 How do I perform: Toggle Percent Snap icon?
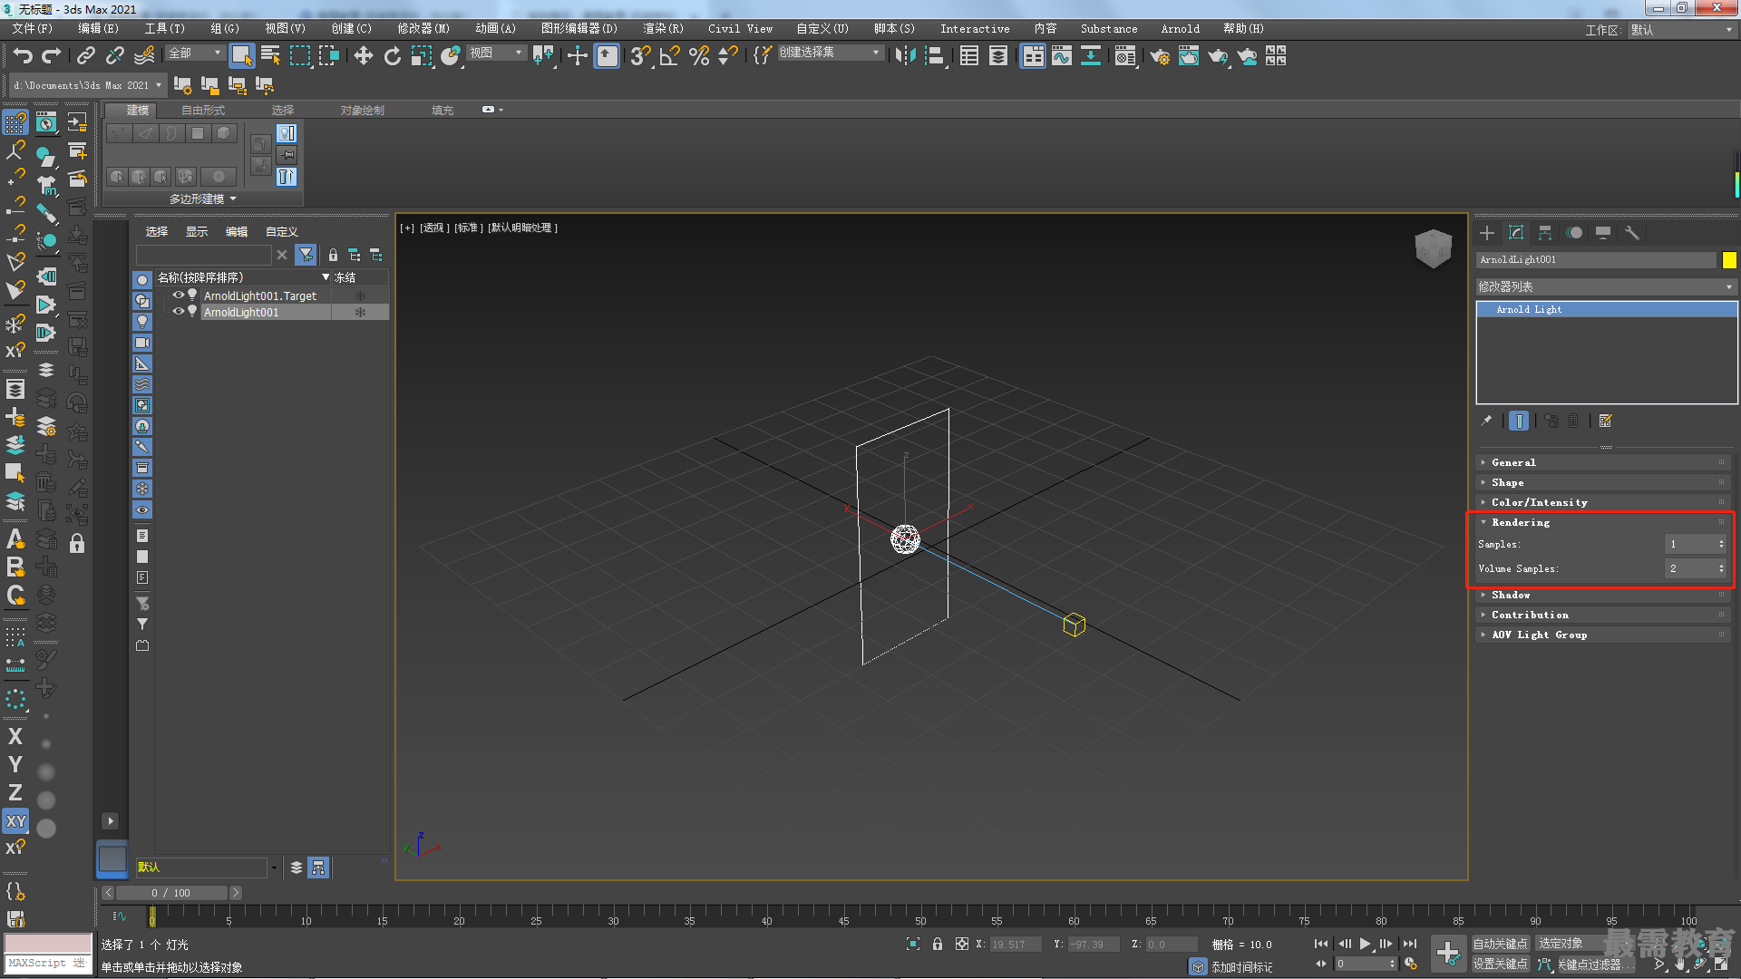(x=698, y=56)
